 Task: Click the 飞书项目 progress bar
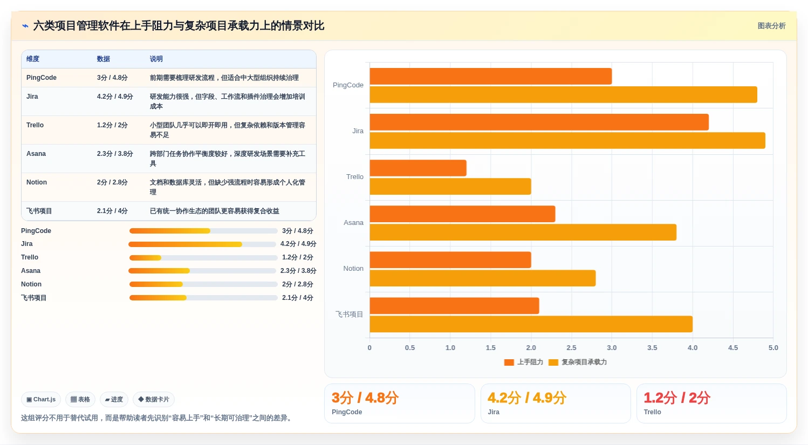tap(203, 298)
